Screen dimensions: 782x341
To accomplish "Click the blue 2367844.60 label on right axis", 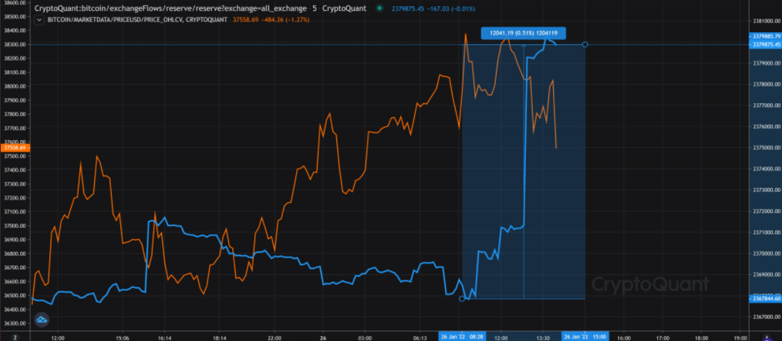I will tap(766, 299).
